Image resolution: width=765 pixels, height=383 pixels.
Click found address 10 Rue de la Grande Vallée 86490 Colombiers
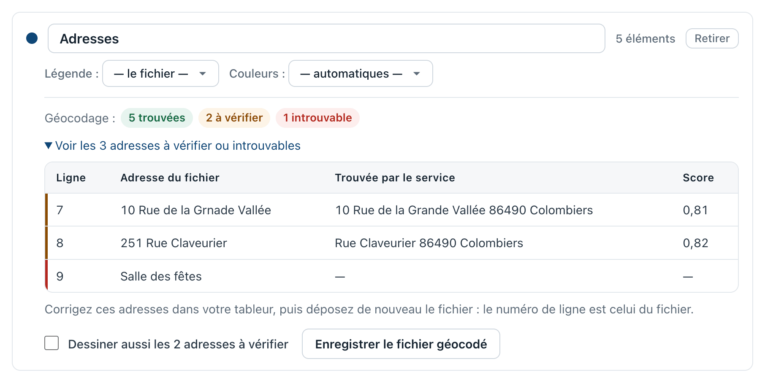tap(464, 210)
